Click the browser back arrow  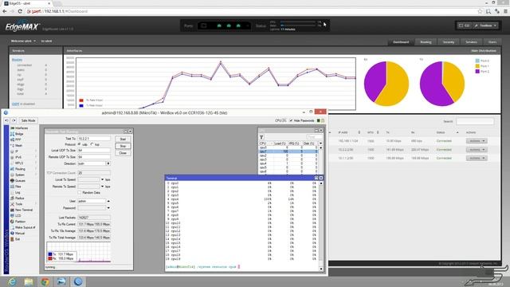click(5, 11)
